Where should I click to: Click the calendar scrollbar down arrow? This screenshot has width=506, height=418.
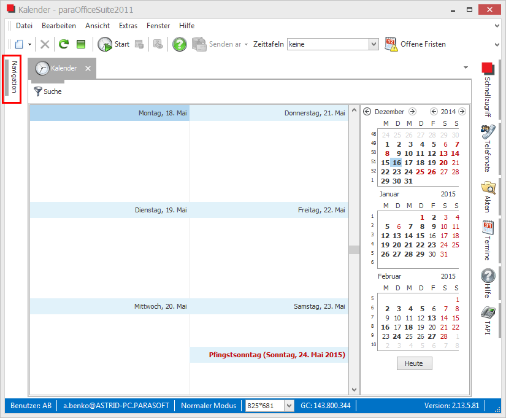[x=354, y=390]
